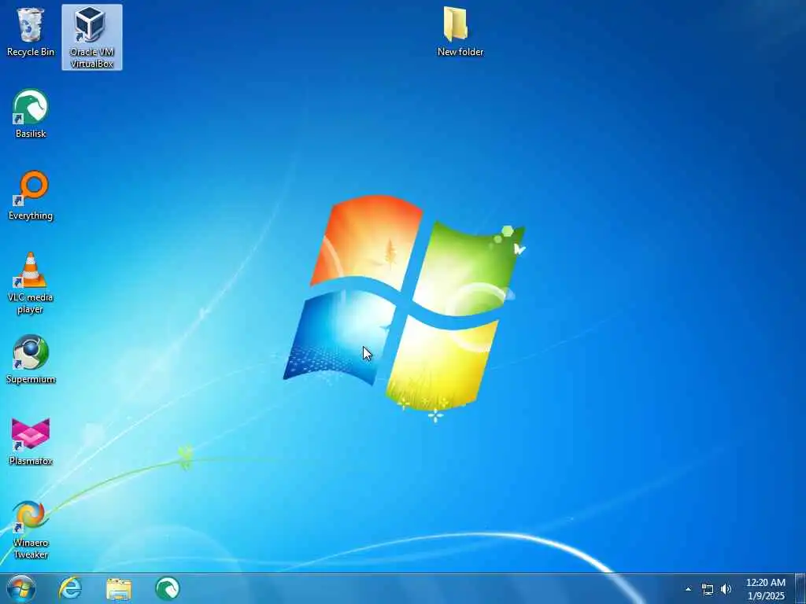
Task: Select the Oracle VM VirtualBox shortcut
Action: (x=92, y=37)
